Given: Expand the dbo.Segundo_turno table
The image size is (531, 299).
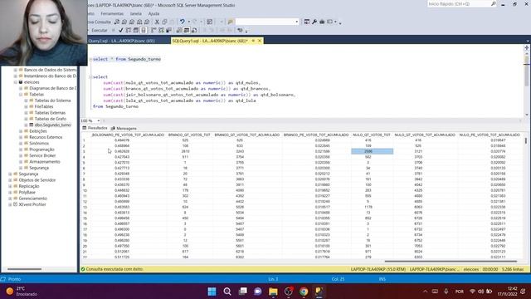Looking at the screenshot, I should tap(26, 125).
